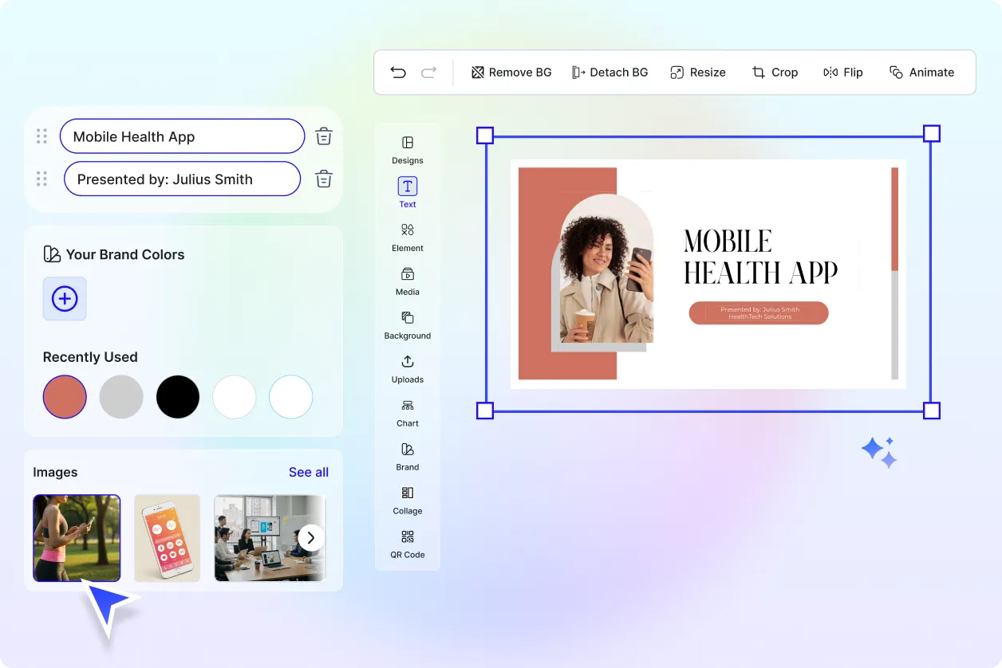This screenshot has height=668, width=1002.
Task: Open the Brand panel
Action: (407, 456)
